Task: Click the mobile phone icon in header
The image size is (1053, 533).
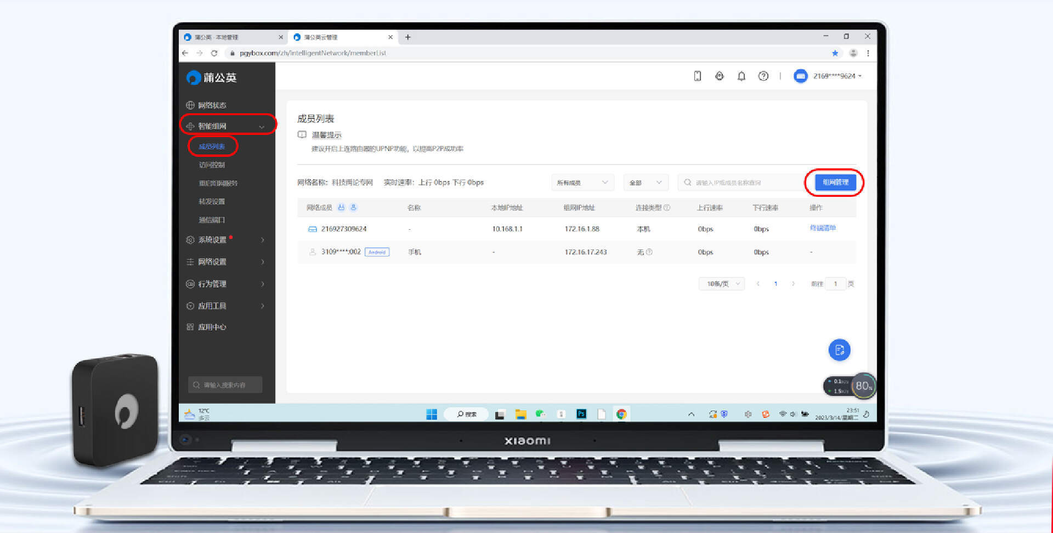Action: pos(697,76)
